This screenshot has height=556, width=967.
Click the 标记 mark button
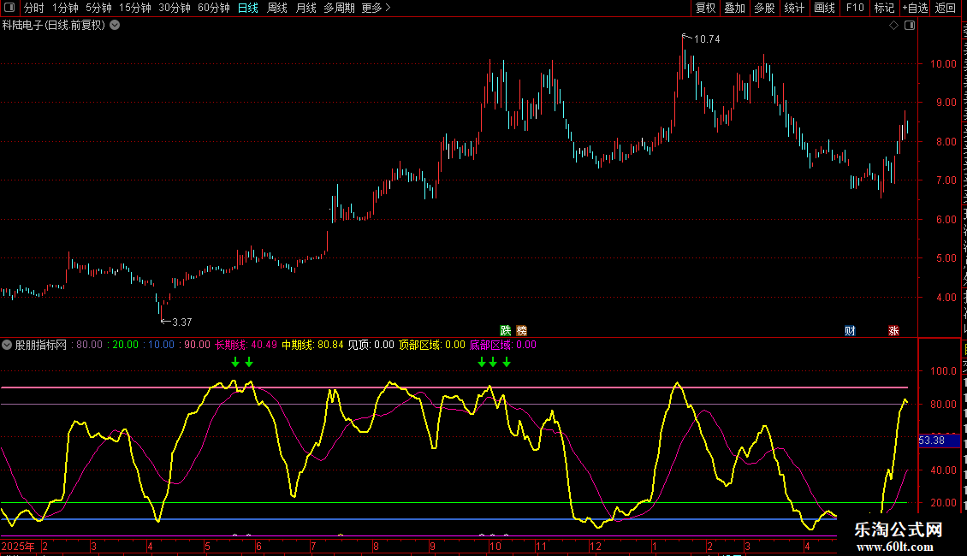point(884,8)
